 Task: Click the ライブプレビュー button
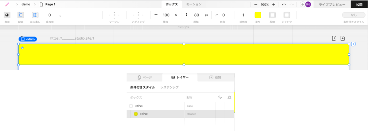[332, 4]
